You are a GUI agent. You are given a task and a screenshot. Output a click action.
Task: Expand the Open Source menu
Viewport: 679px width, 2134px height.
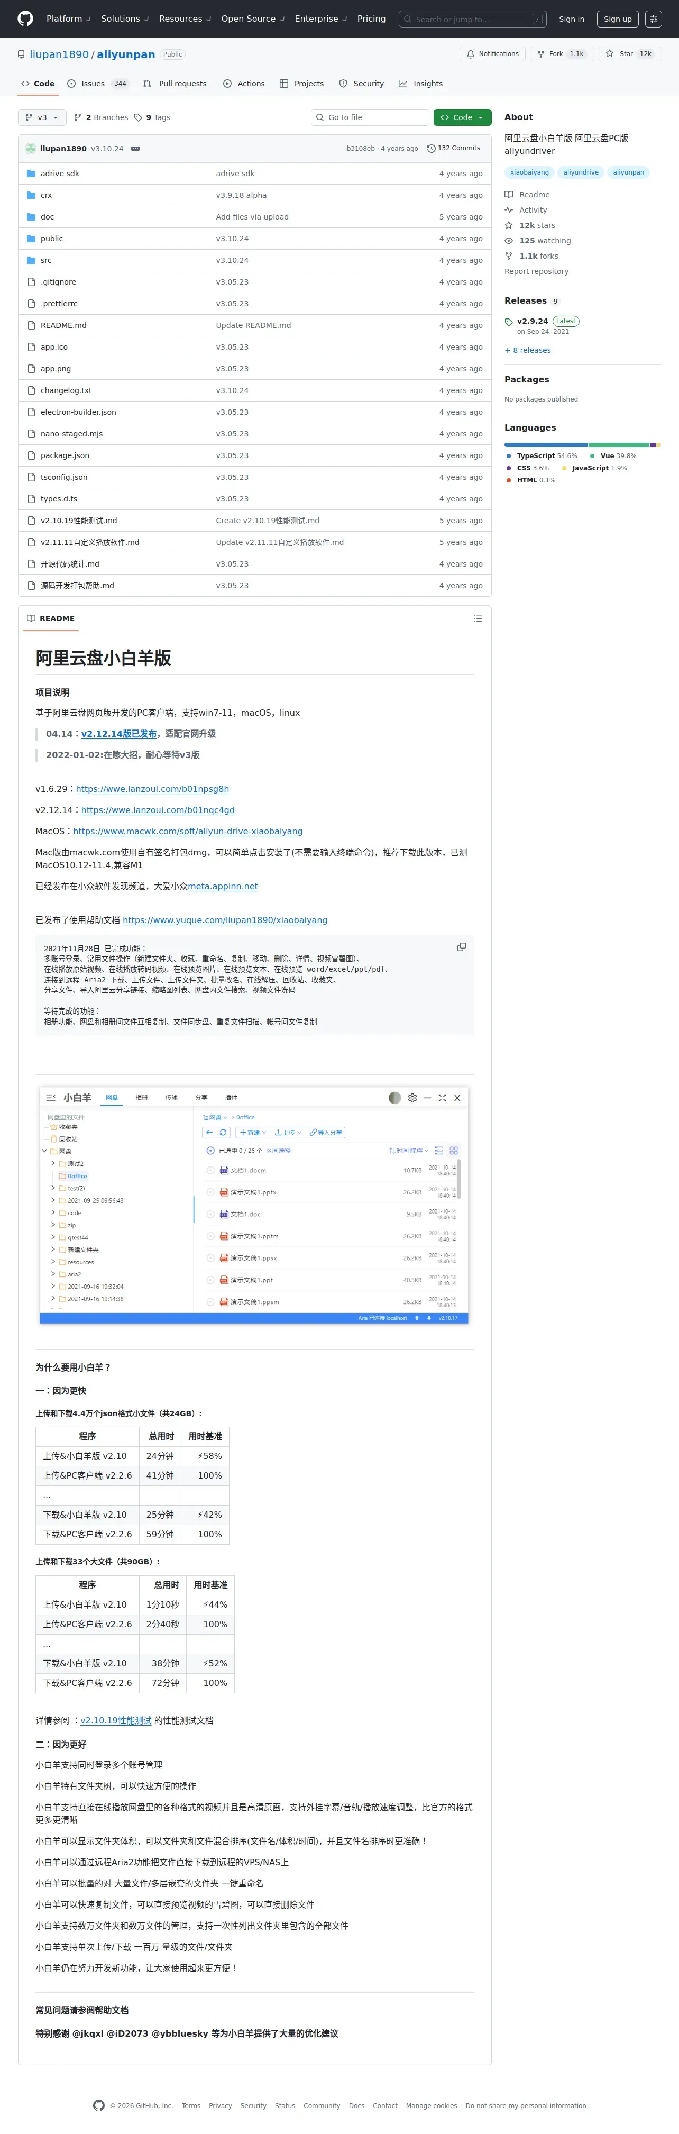(253, 19)
